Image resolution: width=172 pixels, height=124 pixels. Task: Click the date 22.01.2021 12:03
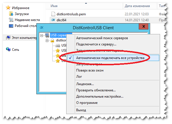pyautogui.click(x=137, y=14)
